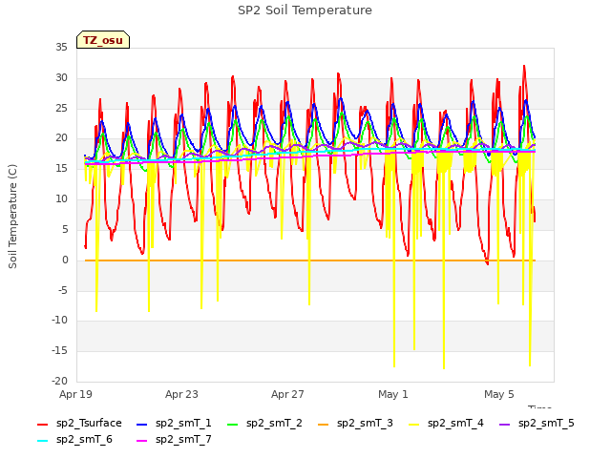The height and width of the screenshot is (458, 611).
Task: Click the sp2_smT_1 legend label
Action: [x=183, y=423]
